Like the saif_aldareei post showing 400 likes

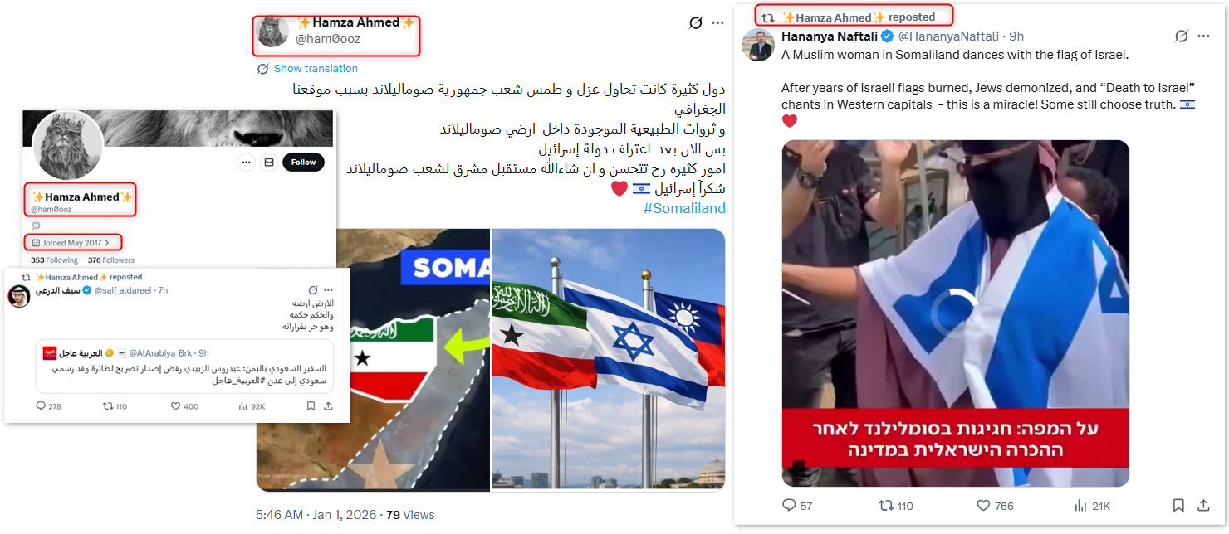[x=184, y=406]
